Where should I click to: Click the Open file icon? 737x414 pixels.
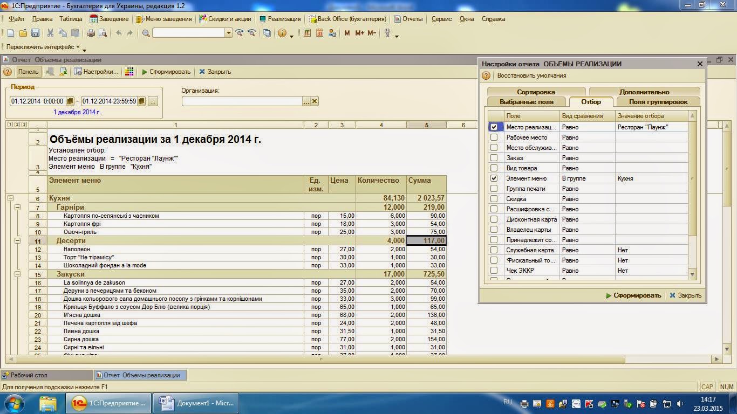(x=23, y=33)
